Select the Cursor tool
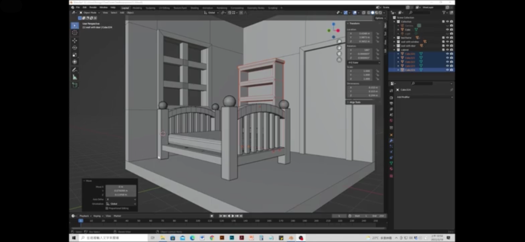Viewport: 525px width, 242px height. point(75,33)
